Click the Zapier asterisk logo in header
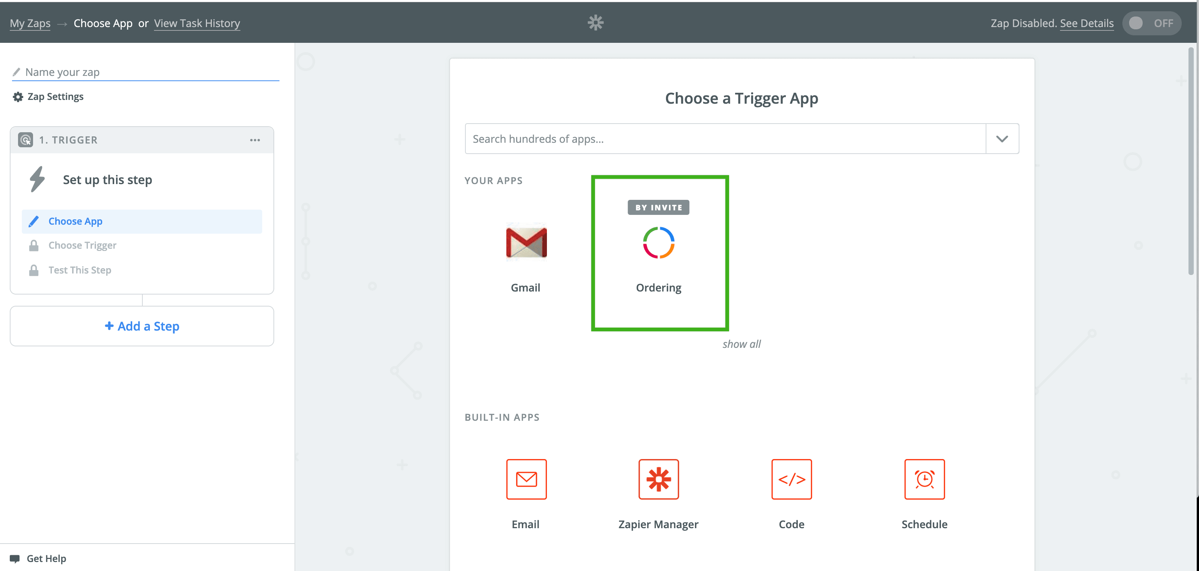Viewport: 1199px width, 571px height. click(x=595, y=22)
